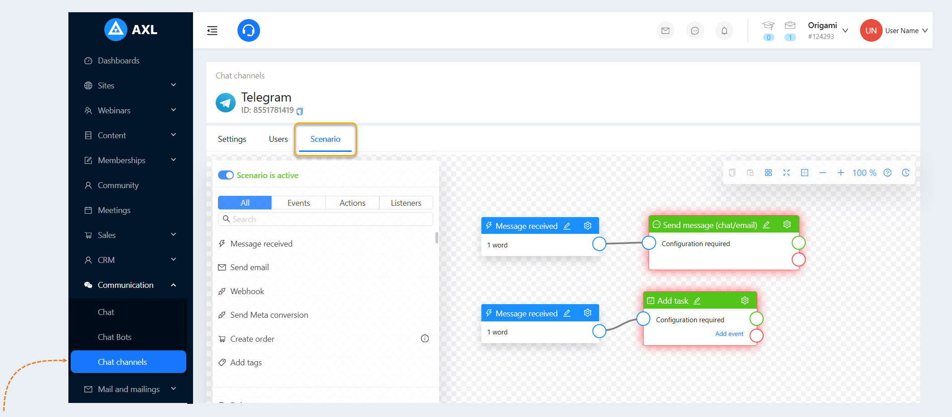Open the envelope mail icon in header
This screenshot has width=952, height=417.
(665, 31)
